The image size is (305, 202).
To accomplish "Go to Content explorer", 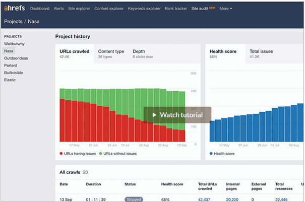I will coord(109,9).
